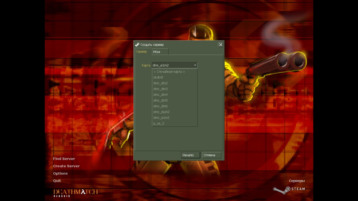Choose the p_se_3 map from list
The width and height of the screenshot is (358, 201).
175,123
